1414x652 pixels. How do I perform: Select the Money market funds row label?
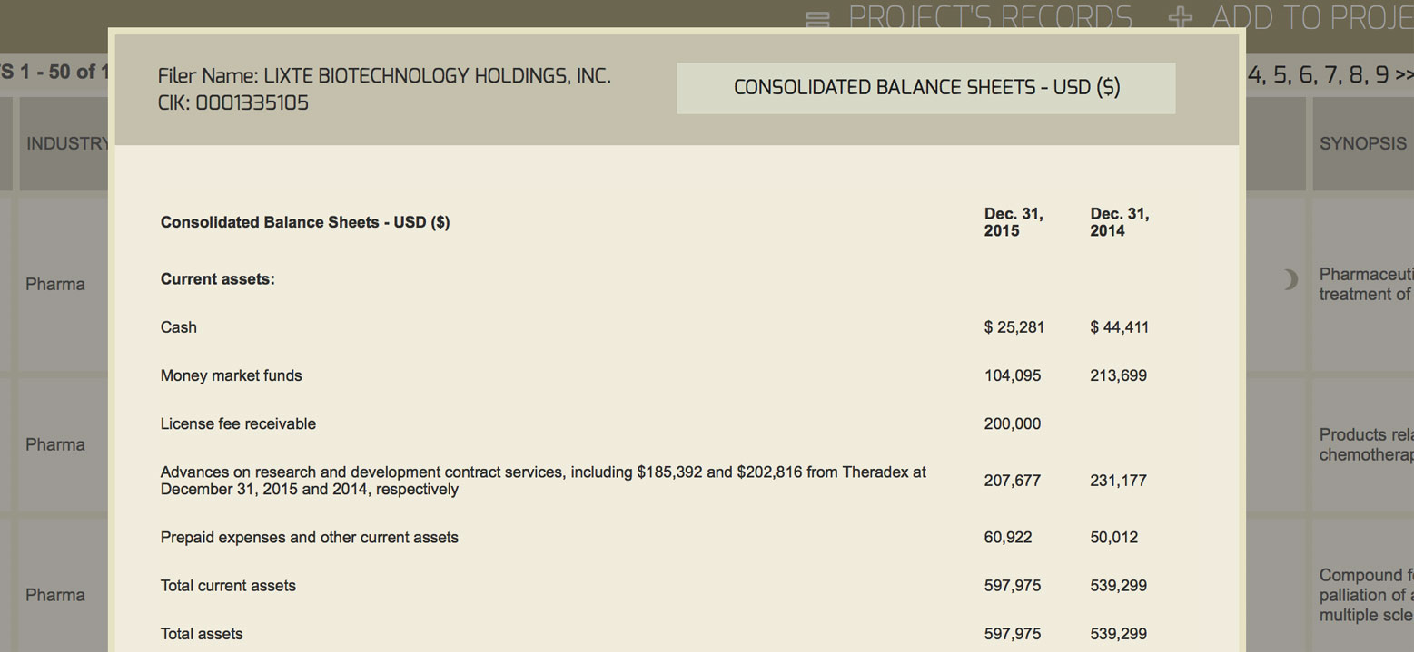[x=231, y=375]
